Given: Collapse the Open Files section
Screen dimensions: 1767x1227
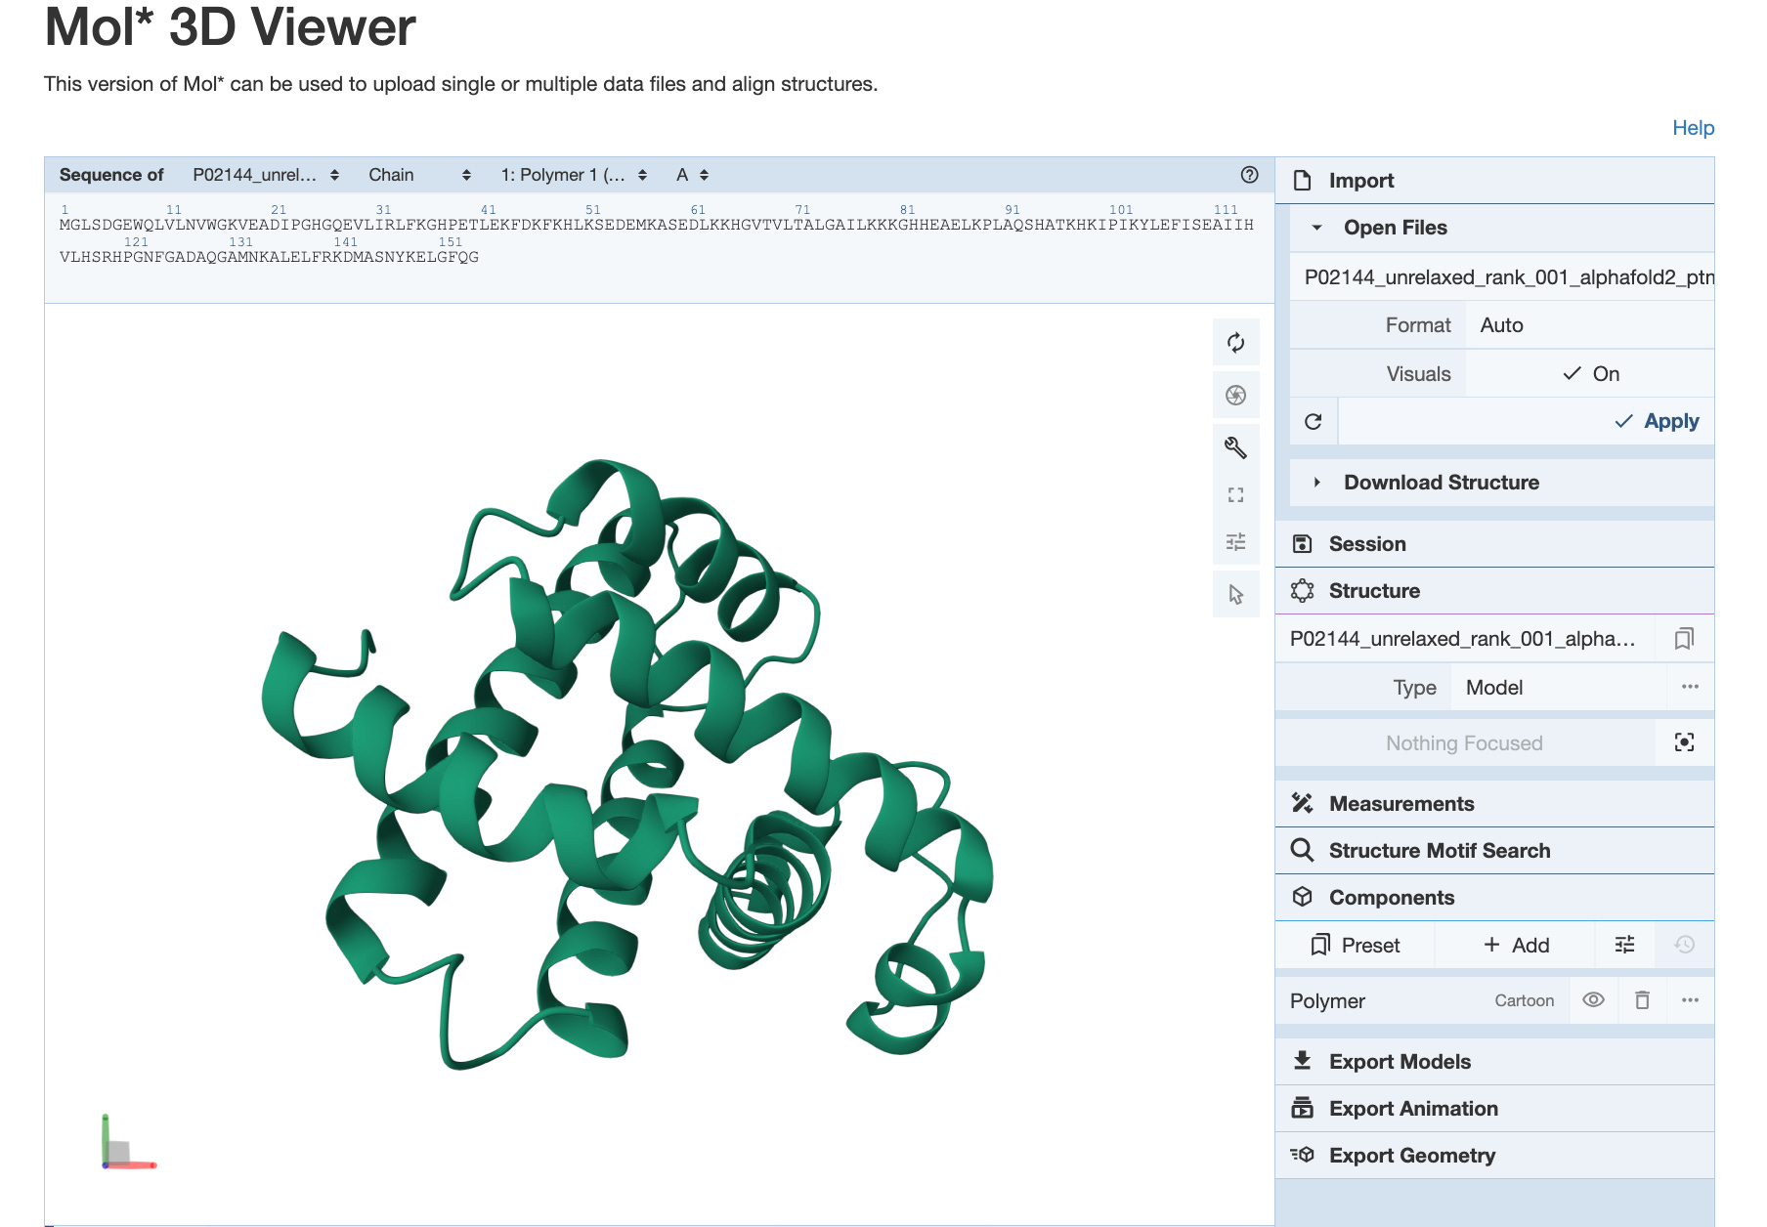Looking at the screenshot, I should click(x=1502, y=228).
